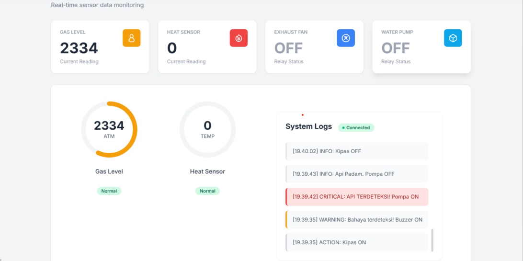The image size is (523, 261).
Task: Click the 'Gas Level' label below gauge
Action: [109, 171]
